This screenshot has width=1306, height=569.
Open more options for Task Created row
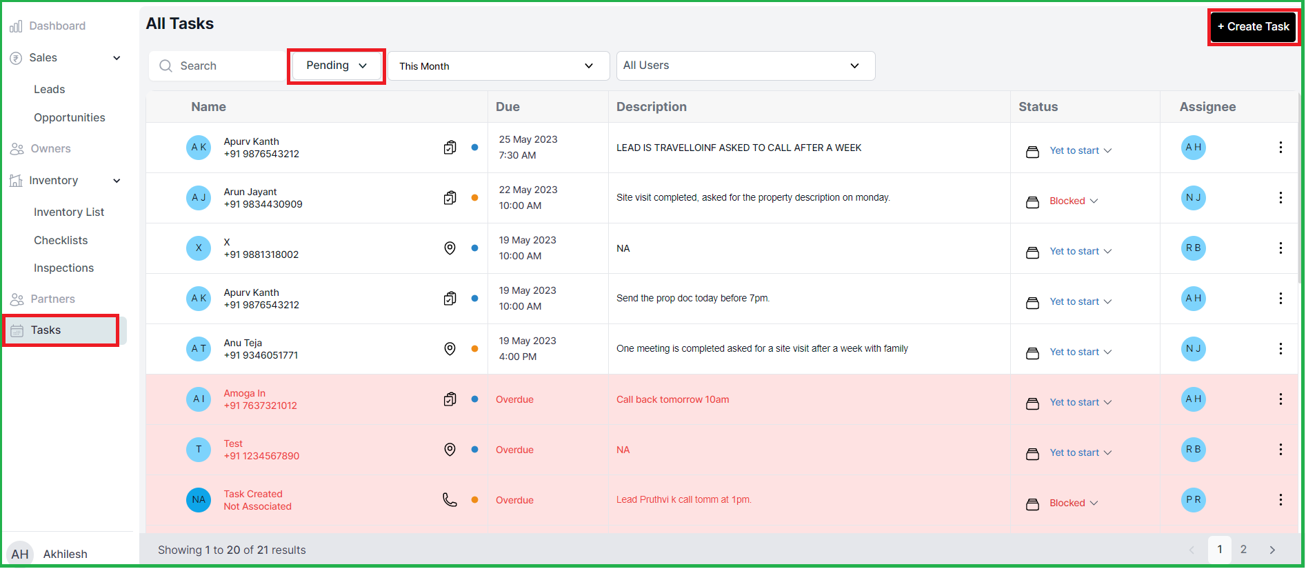pyautogui.click(x=1280, y=500)
